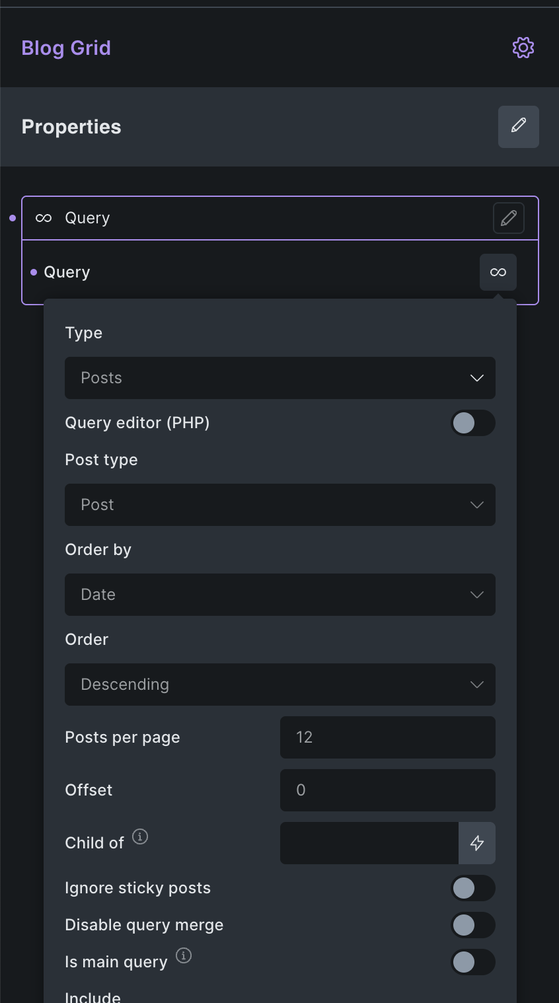The height and width of the screenshot is (1003, 559).
Task: Focus the Child of input field
Action: pos(369,843)
